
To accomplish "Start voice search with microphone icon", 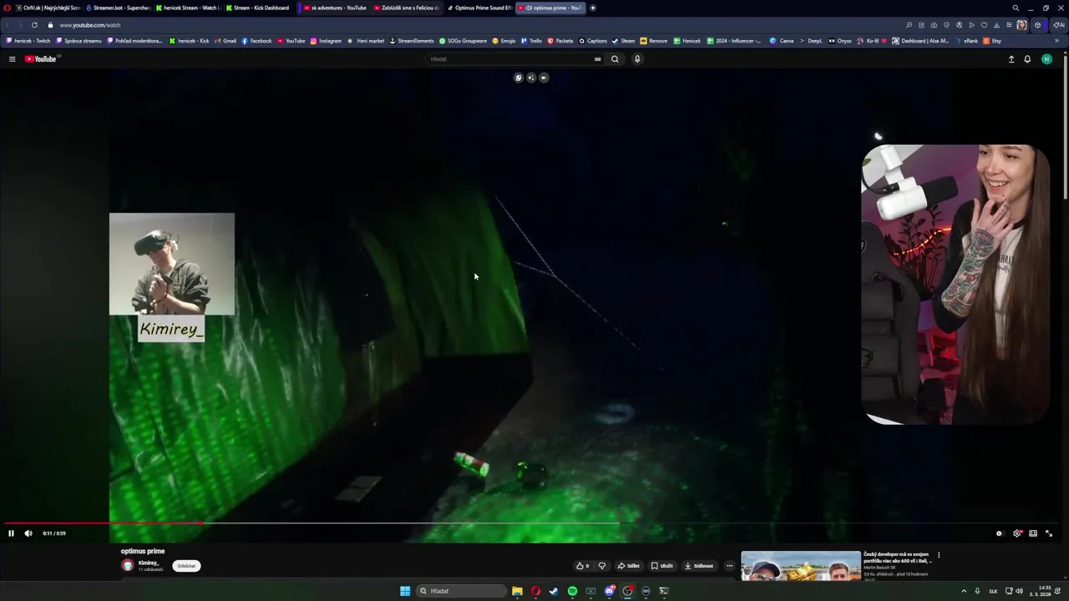I will pos(637,59).
